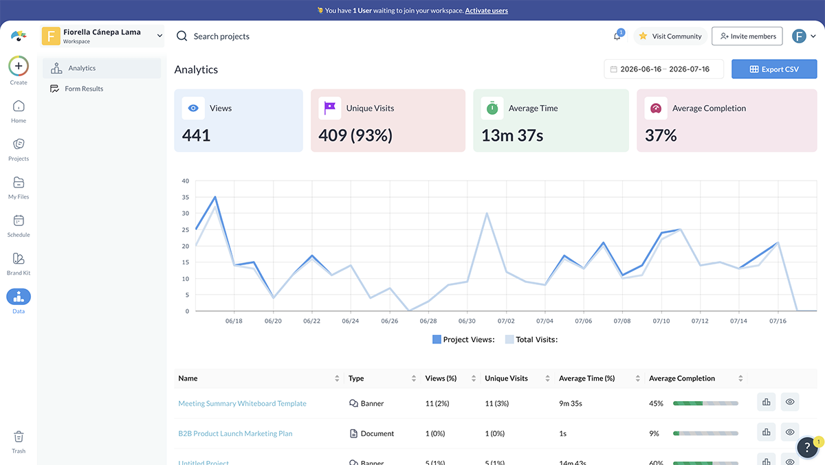Open notifications bell icon

(617, 36)
